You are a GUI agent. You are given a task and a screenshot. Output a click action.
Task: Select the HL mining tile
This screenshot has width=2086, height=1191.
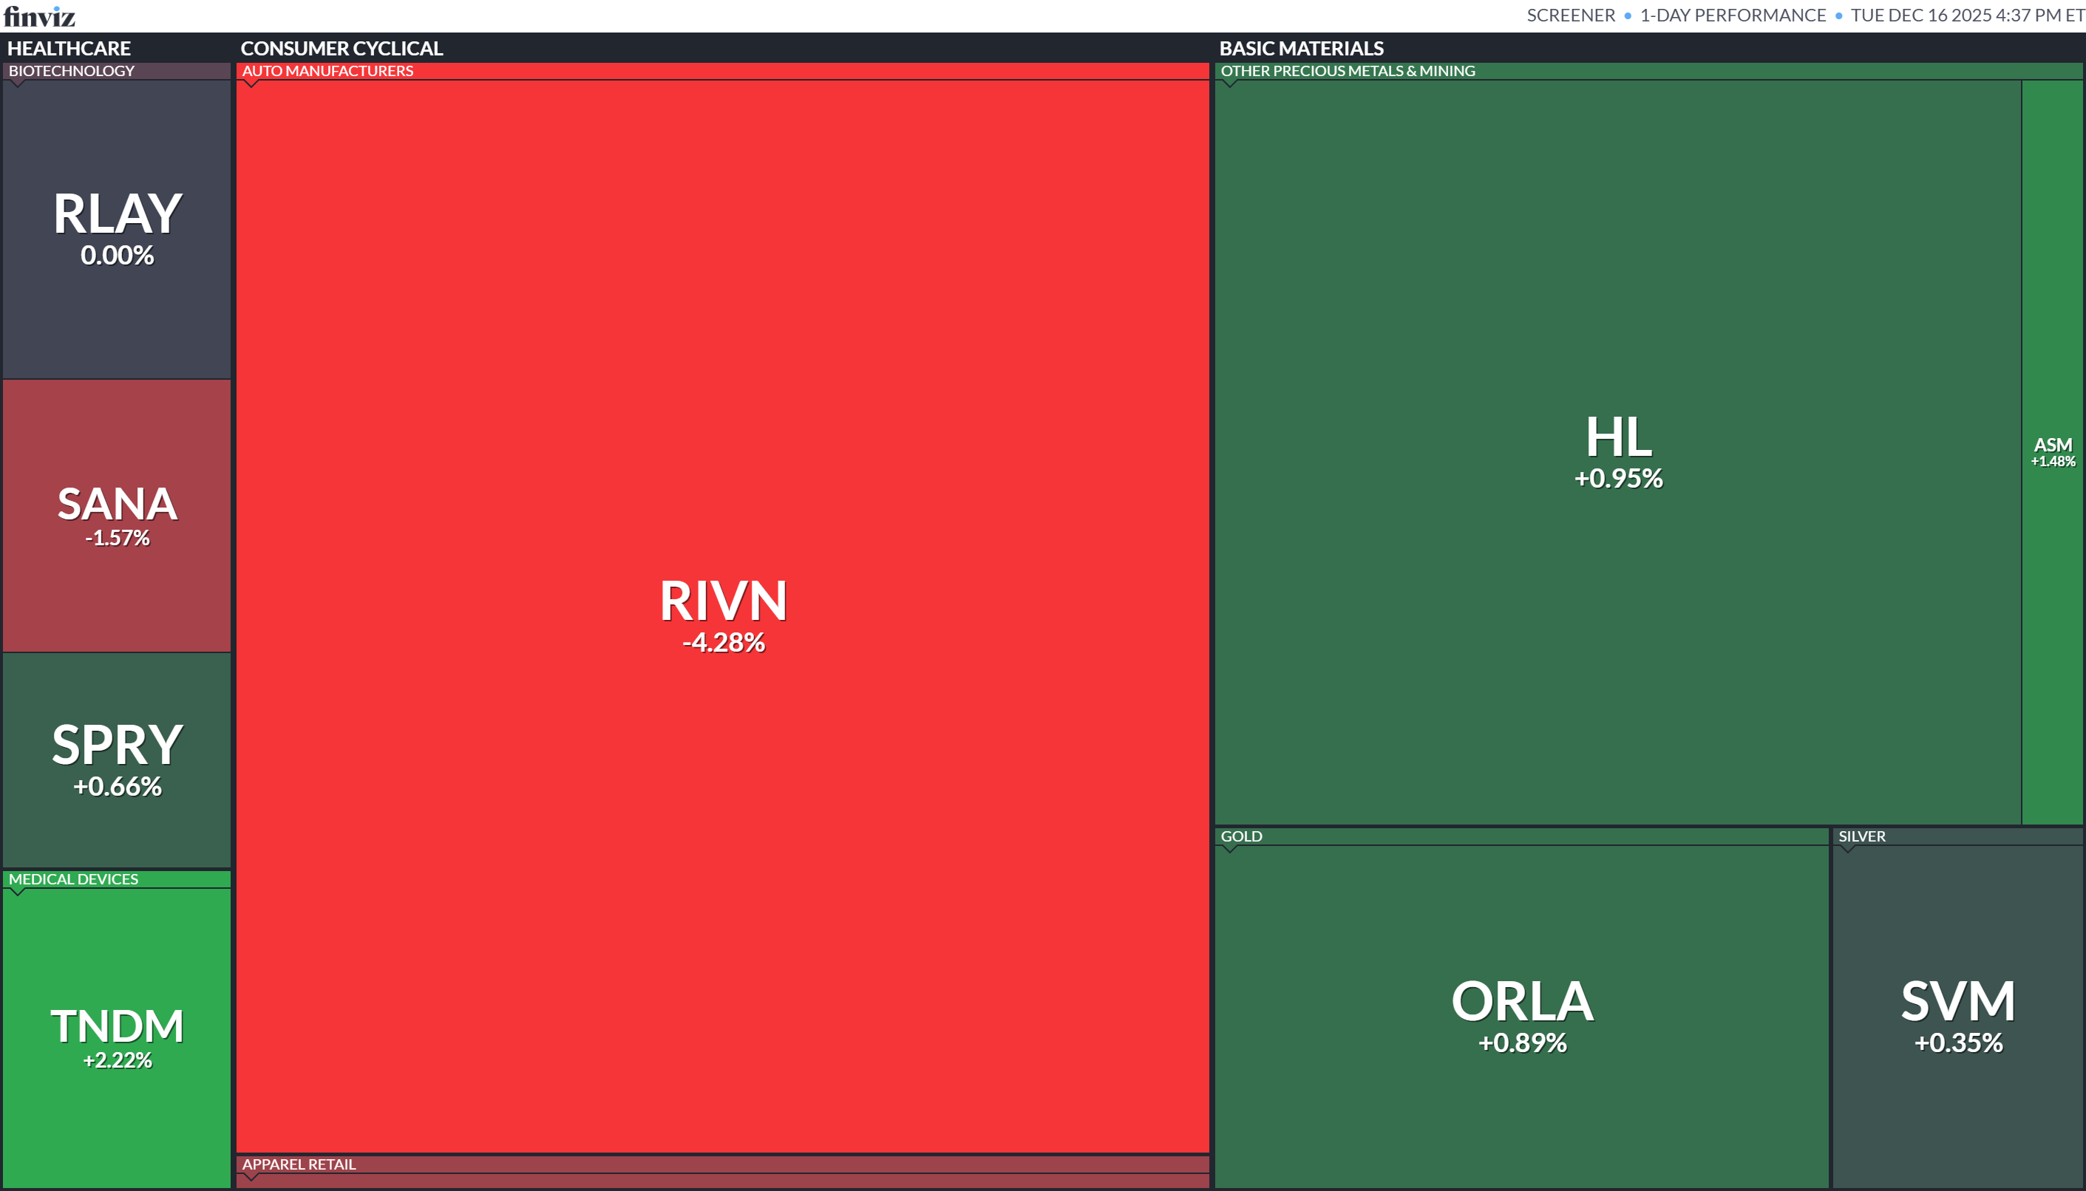[x=1617, y=451]
